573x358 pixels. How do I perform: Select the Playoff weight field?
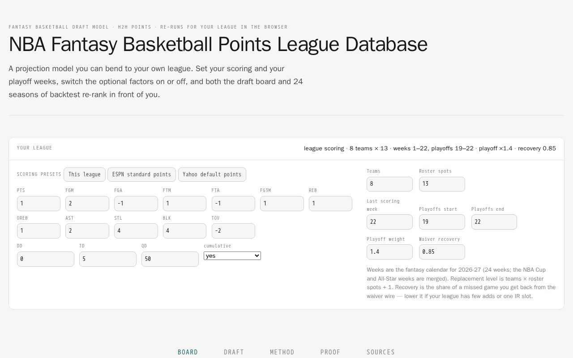pos(389,252)
